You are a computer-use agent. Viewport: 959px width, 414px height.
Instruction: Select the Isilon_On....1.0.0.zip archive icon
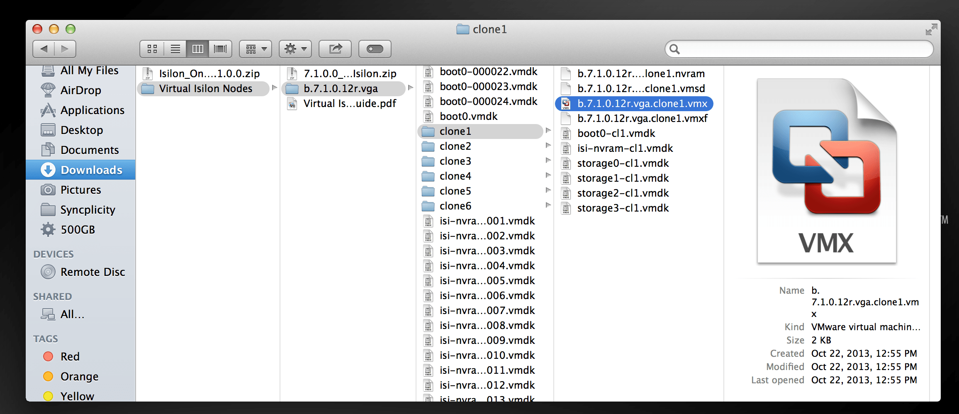click(147, 73)
